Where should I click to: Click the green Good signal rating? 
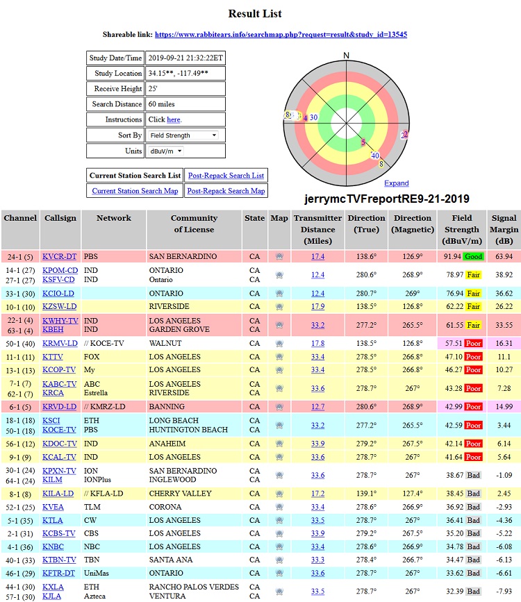[x=473, y=257]
